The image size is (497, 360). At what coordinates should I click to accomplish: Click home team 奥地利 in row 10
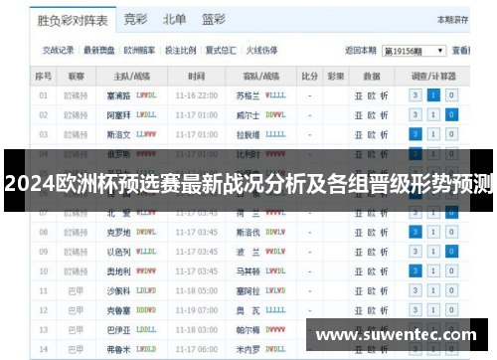click(x=118, y=271)
